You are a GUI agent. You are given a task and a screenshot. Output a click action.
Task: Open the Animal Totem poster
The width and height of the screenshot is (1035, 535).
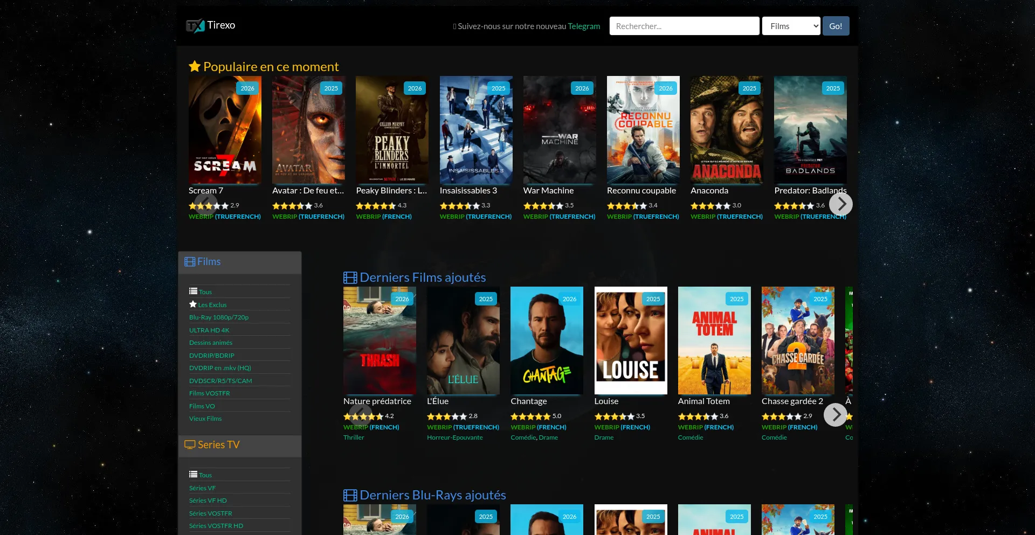point(714,341)
